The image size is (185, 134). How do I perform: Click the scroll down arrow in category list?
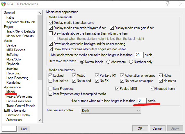(40, 120)
